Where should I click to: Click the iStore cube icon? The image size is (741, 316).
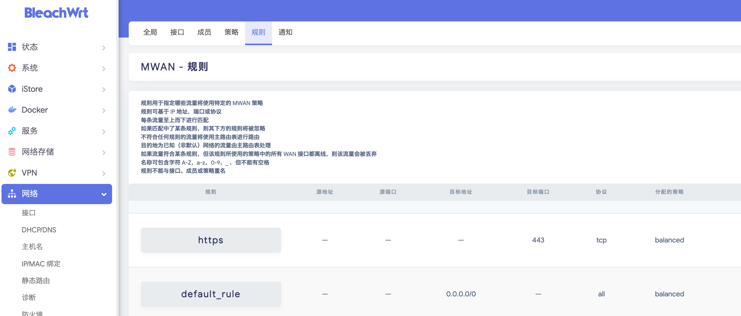click(12, 89)
